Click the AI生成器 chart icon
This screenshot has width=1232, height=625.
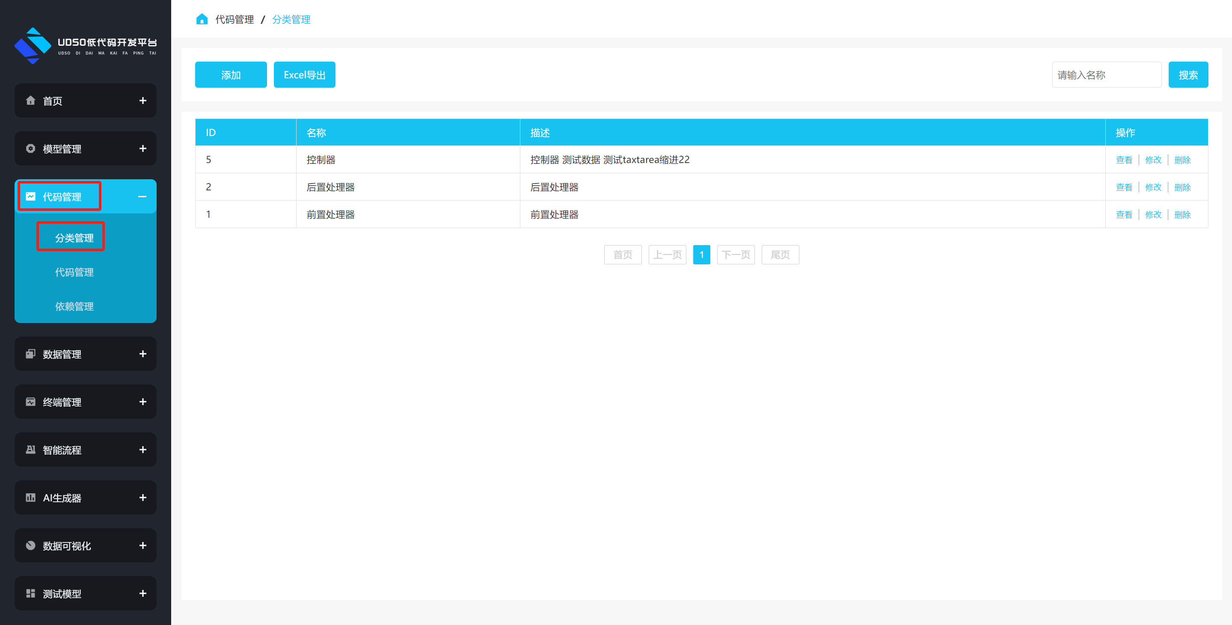[31, 498]
